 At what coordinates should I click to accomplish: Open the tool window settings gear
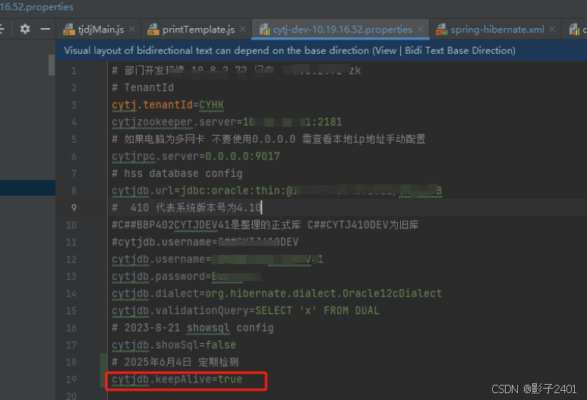pyautogui.click(x=25, y=29)
